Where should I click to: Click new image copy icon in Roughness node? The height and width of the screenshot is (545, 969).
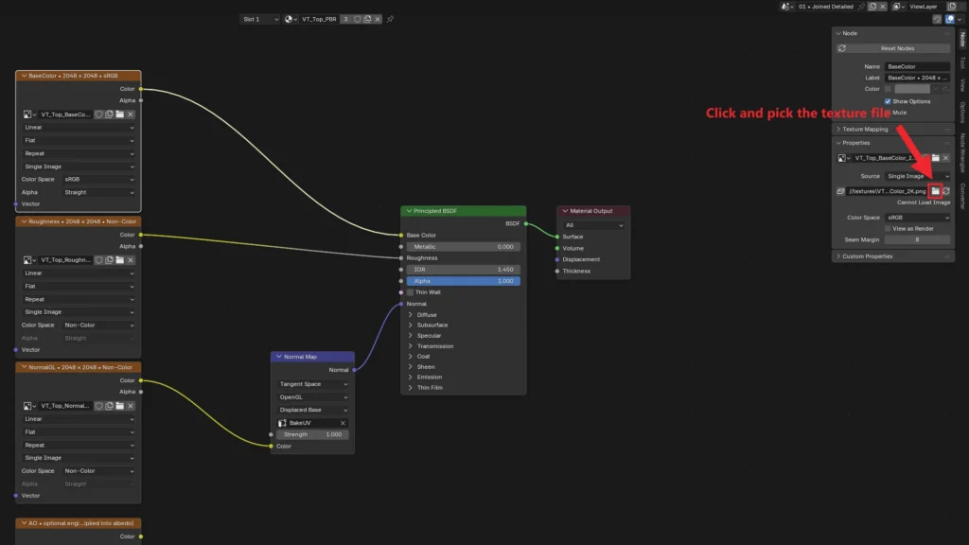(x=110, y=260)
